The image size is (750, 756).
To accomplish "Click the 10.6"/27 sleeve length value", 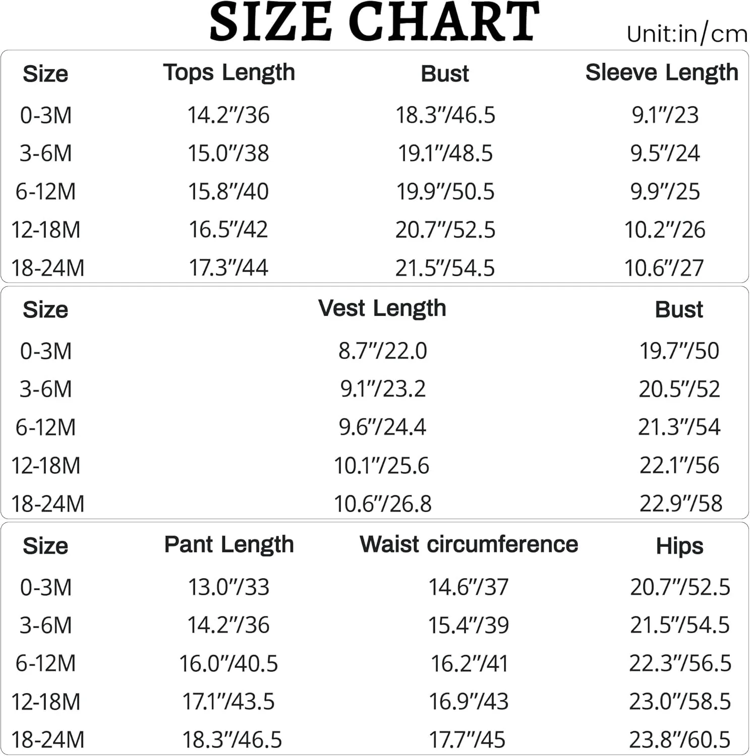I will (x=664, y=268).
